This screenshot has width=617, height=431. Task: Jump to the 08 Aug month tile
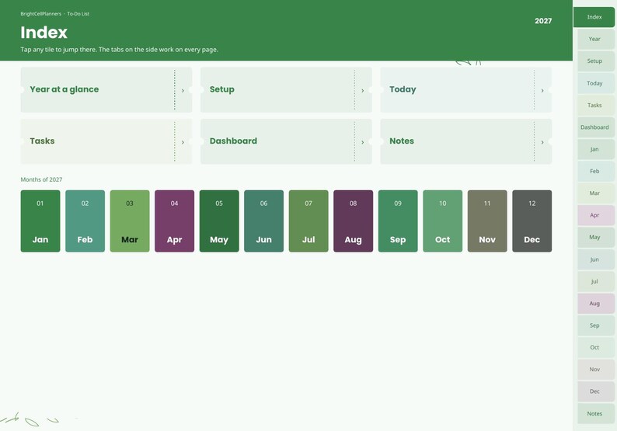coord(354,221)
